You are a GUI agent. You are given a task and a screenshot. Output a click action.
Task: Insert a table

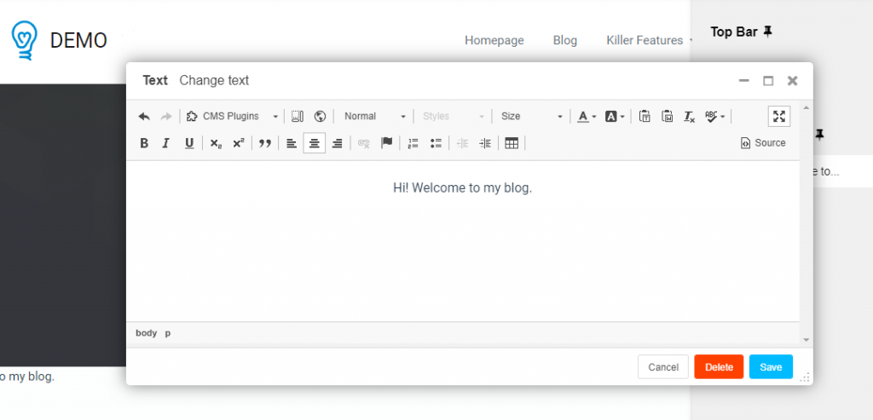(512, 143)
